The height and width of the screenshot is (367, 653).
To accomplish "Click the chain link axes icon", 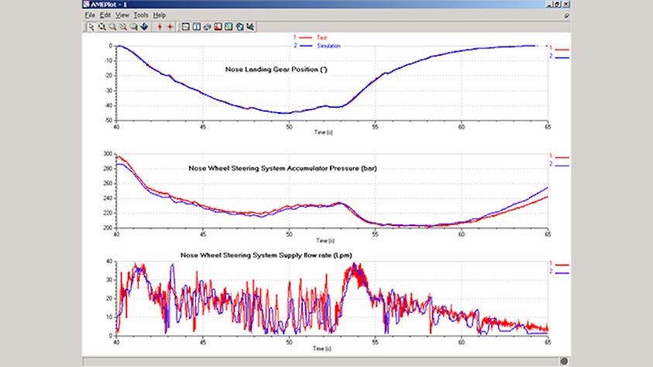I will click(x=207, y=27).
